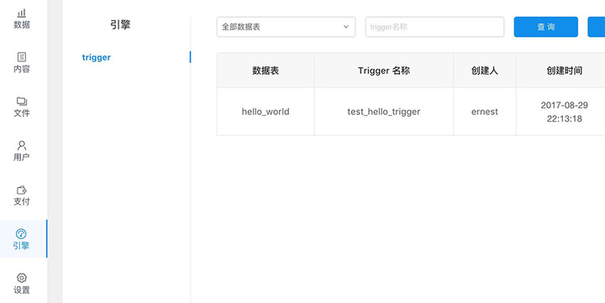
Task: Click the 查询 search button
Action: click(546, 27)
